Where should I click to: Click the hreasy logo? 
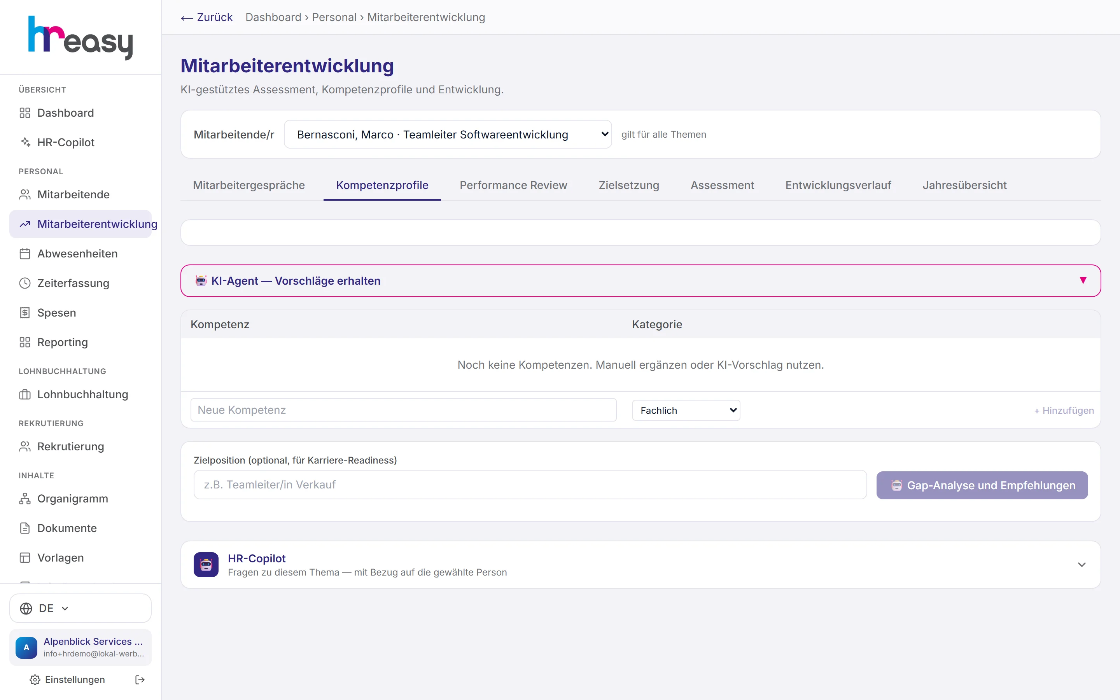coord(80,37)
